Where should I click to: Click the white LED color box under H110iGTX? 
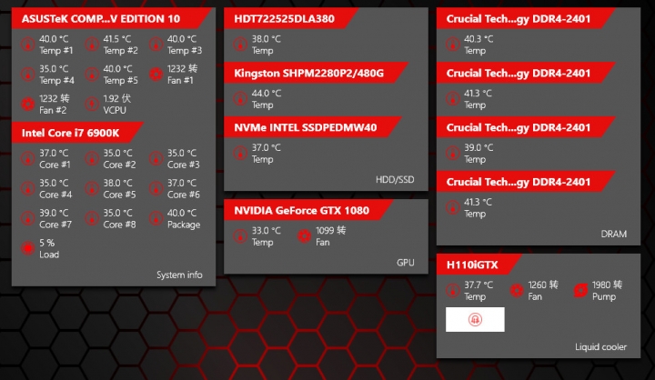[x=475, y=319]
